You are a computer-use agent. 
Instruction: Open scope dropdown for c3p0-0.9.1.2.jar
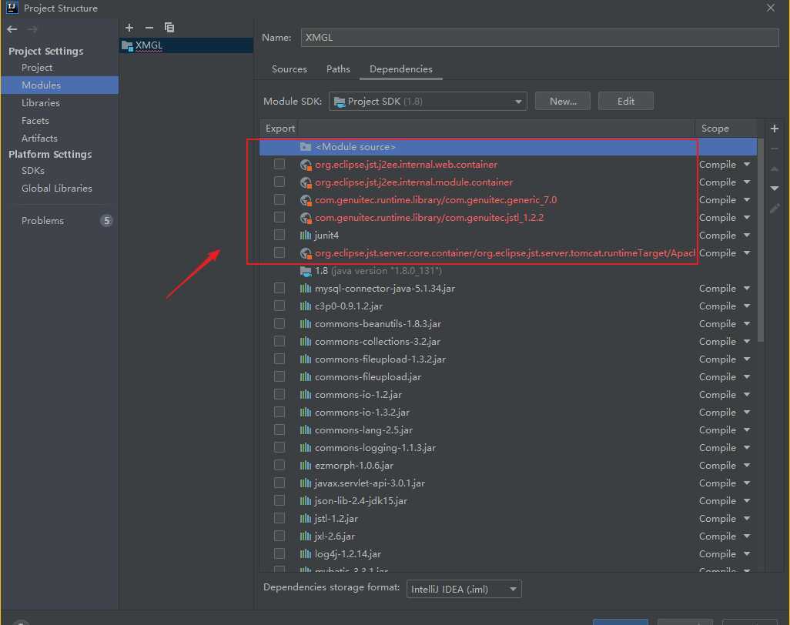coord(746,306)
